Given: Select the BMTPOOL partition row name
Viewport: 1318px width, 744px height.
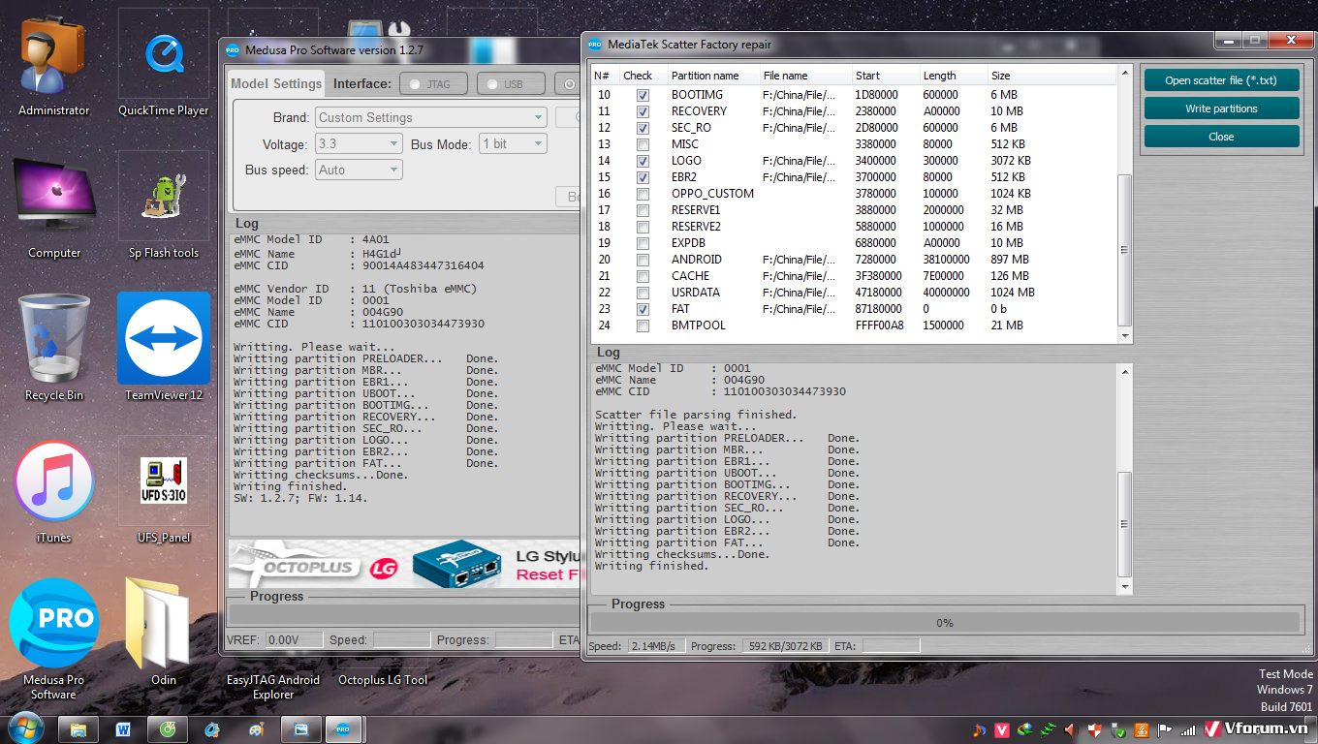Looking at the screenshot, I should [698, 325].
